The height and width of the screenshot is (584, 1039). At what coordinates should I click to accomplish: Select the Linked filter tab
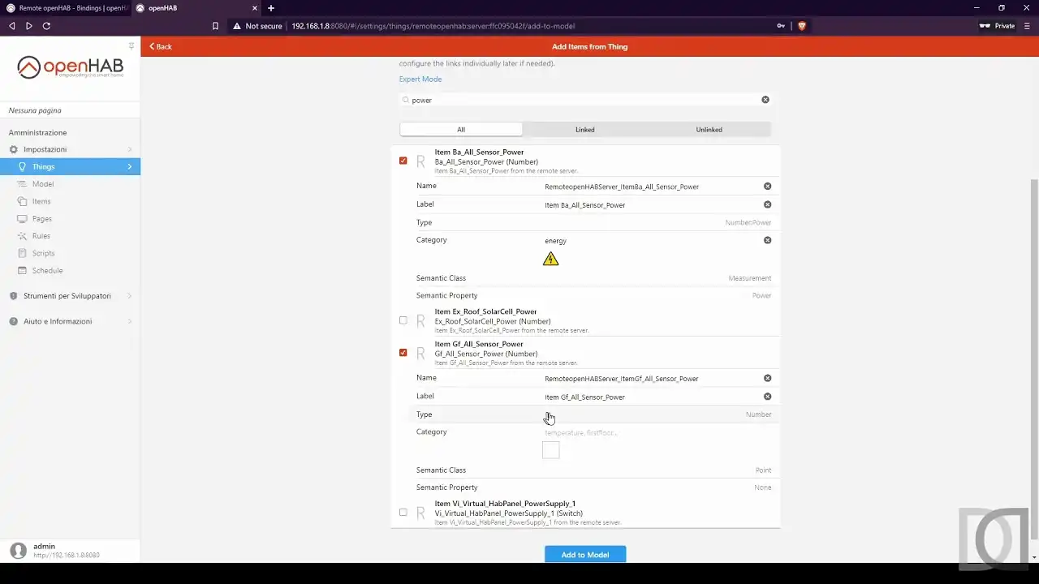[585, 129]
